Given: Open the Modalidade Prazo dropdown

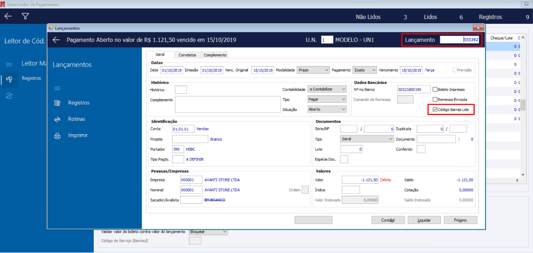Looking at the screenshot, I should pos(314,70).
